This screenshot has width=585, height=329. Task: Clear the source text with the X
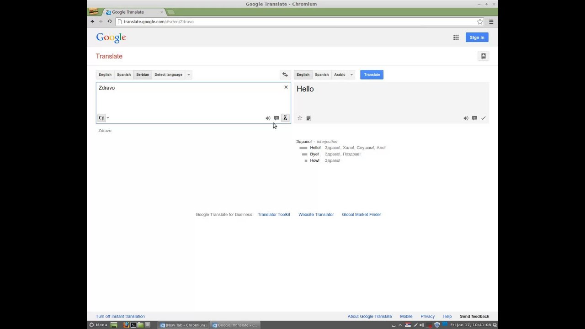coord(286,87)
